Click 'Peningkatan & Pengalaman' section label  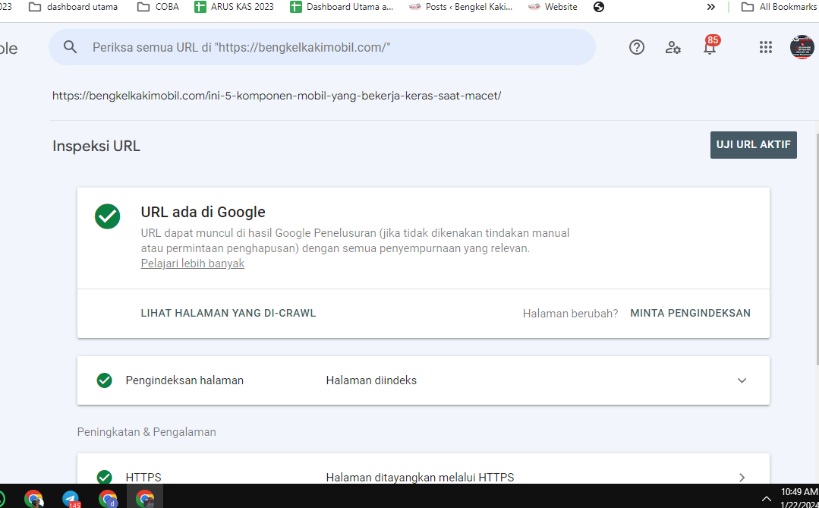(146, 432)
